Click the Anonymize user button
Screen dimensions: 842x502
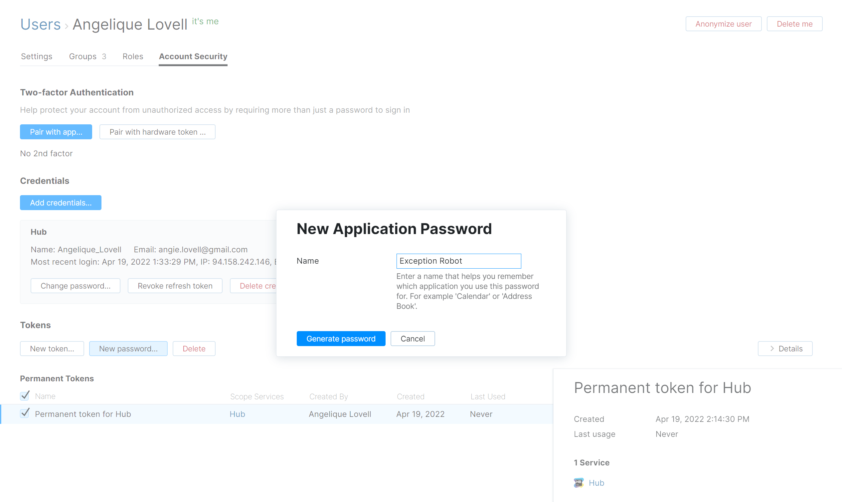pyautogui.click(x=723, y=24)
